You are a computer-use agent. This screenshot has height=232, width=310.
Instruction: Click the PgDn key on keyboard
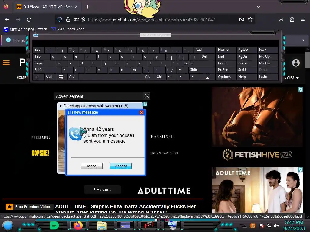tap(246, 56)
